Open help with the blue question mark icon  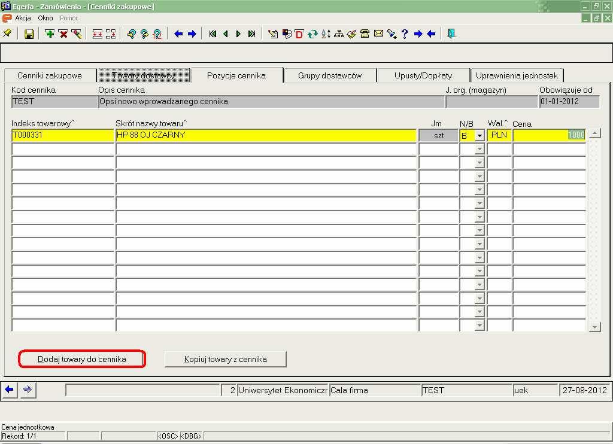coord(405,34)
